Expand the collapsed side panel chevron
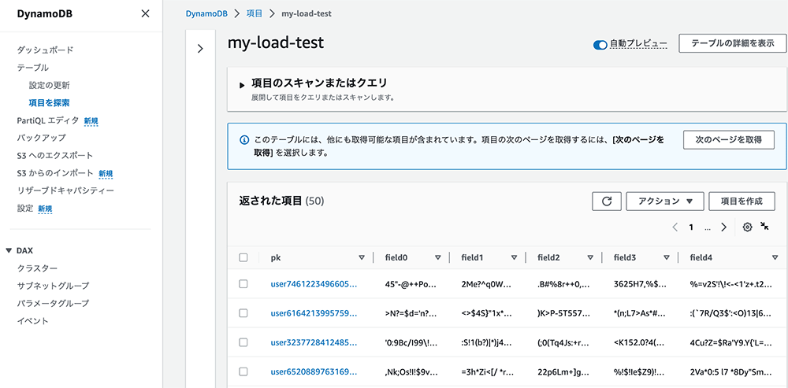 pyautogui.click(x=200, y=49)
